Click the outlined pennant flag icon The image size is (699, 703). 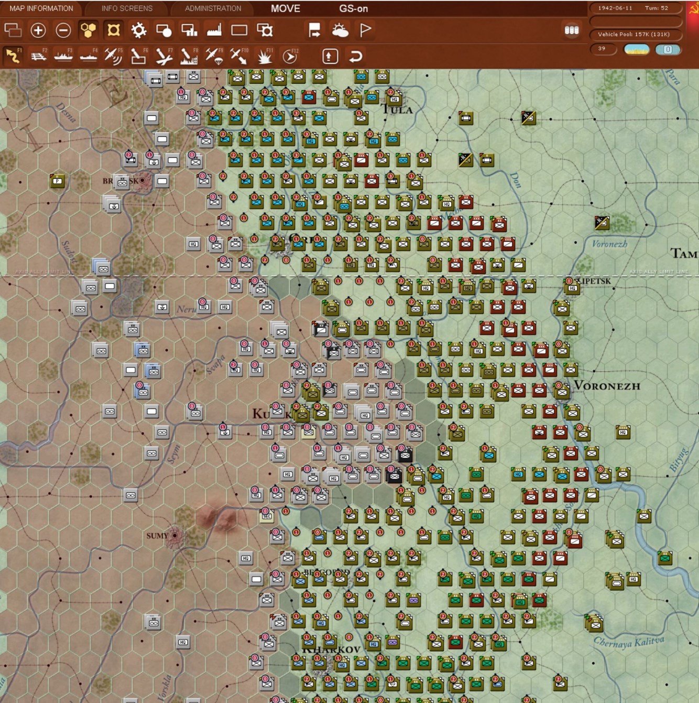coord(365,30)
